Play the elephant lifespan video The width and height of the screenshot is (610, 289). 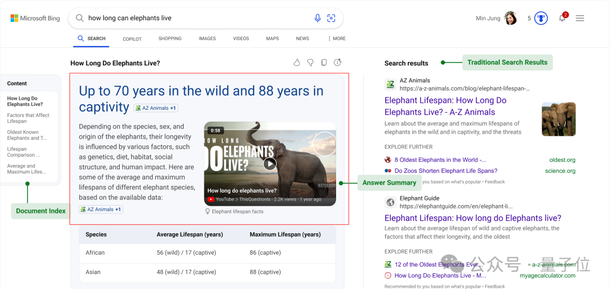(269, 164)
